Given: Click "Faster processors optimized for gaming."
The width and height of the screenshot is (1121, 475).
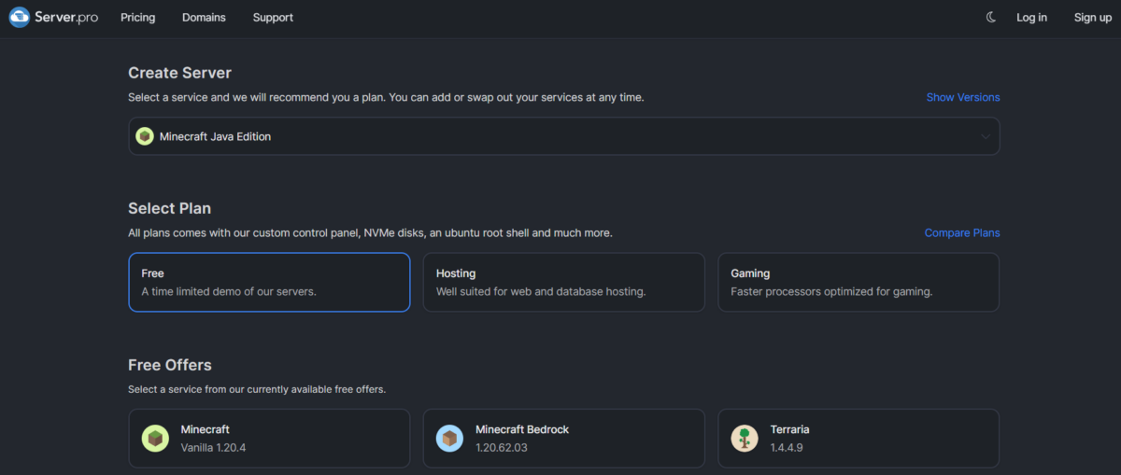Looking at the screenshot, I should [x=831, y=291].
